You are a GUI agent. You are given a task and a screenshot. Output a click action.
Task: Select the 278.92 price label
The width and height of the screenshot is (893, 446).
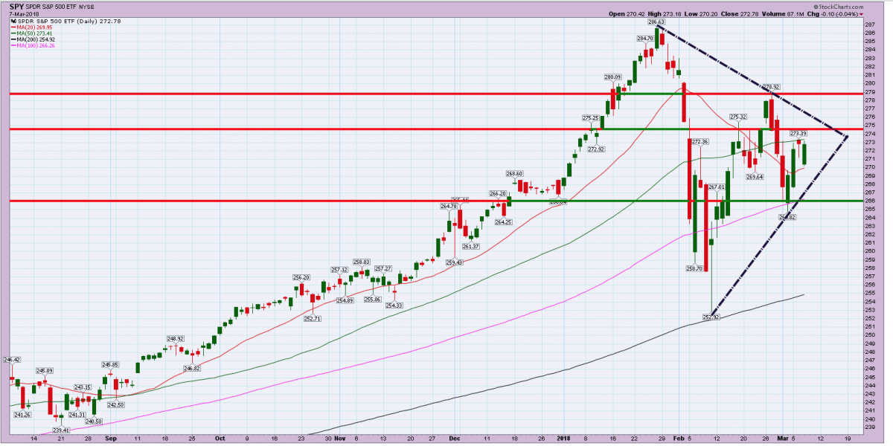pos(771,86)
